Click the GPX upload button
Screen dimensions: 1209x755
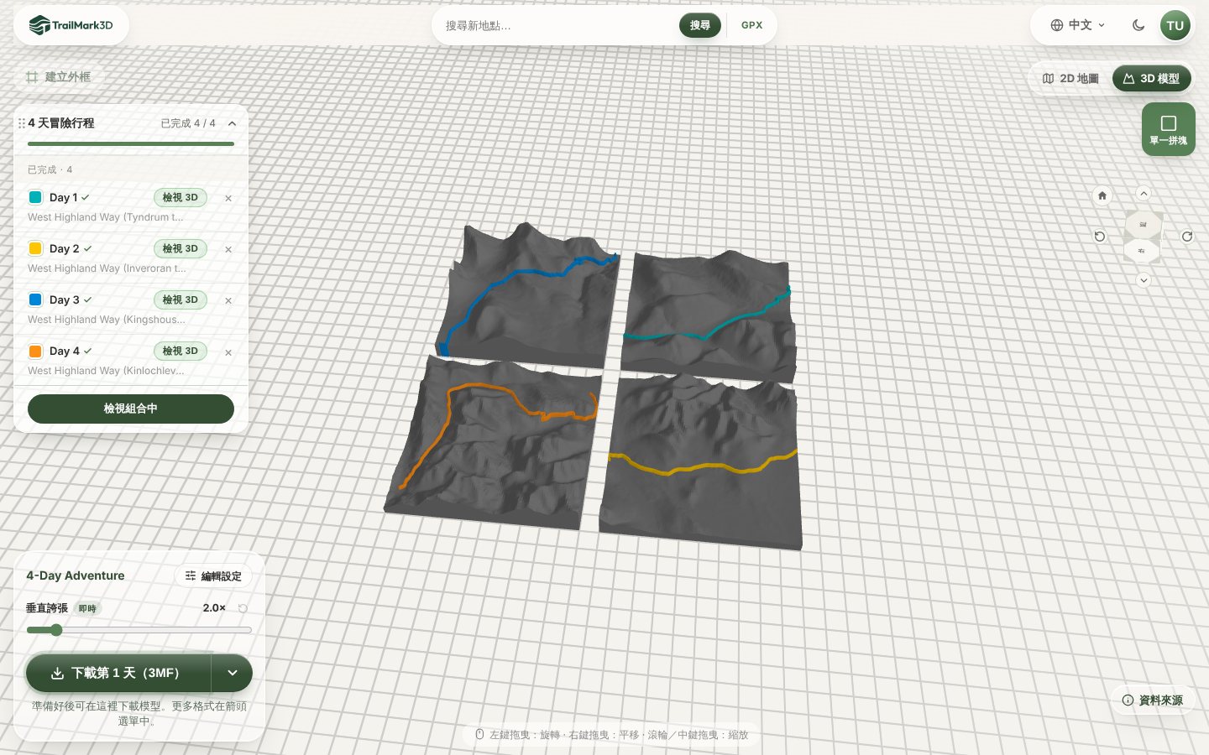coord(752,25)
